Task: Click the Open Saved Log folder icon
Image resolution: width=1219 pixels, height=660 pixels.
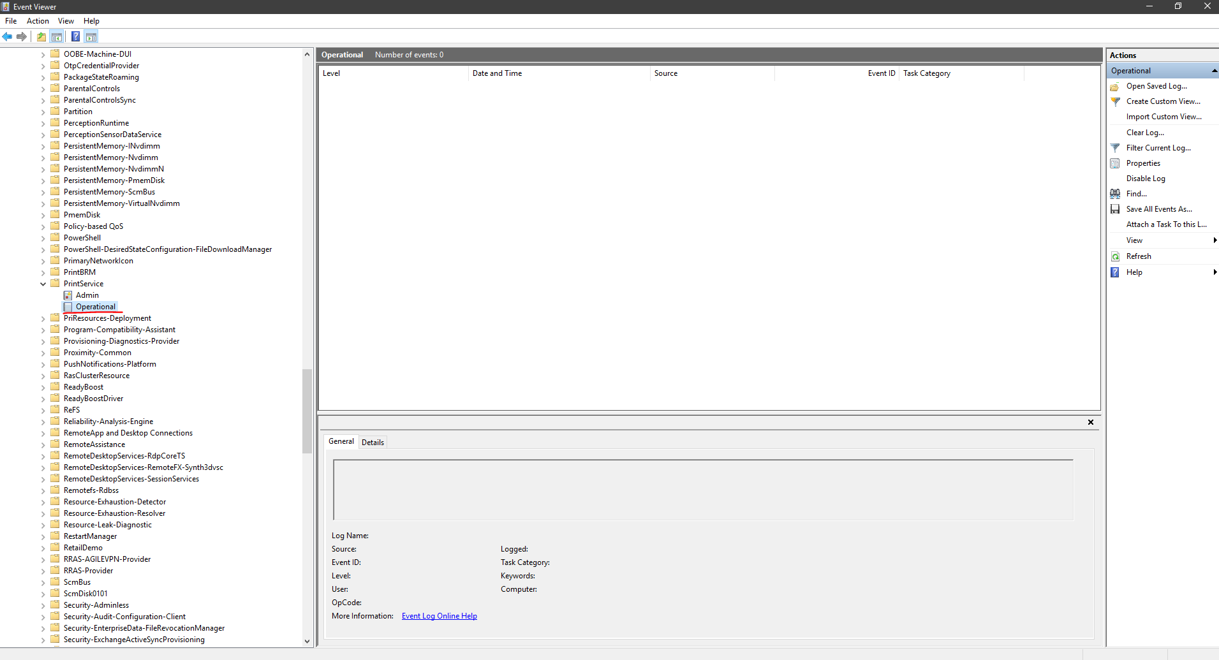Action: pyautogui.click(x=1115, y=86)
